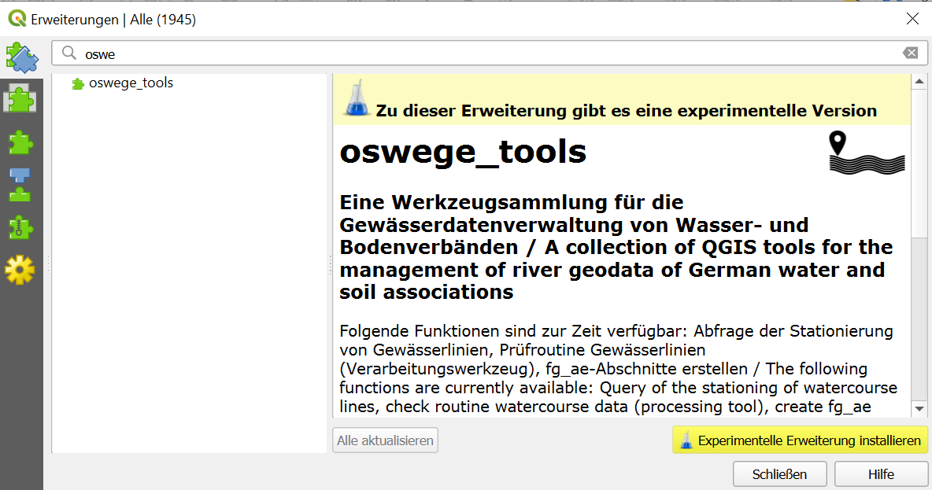
Task: Click the oswege_tools heading text
Action: click(462, 152)
